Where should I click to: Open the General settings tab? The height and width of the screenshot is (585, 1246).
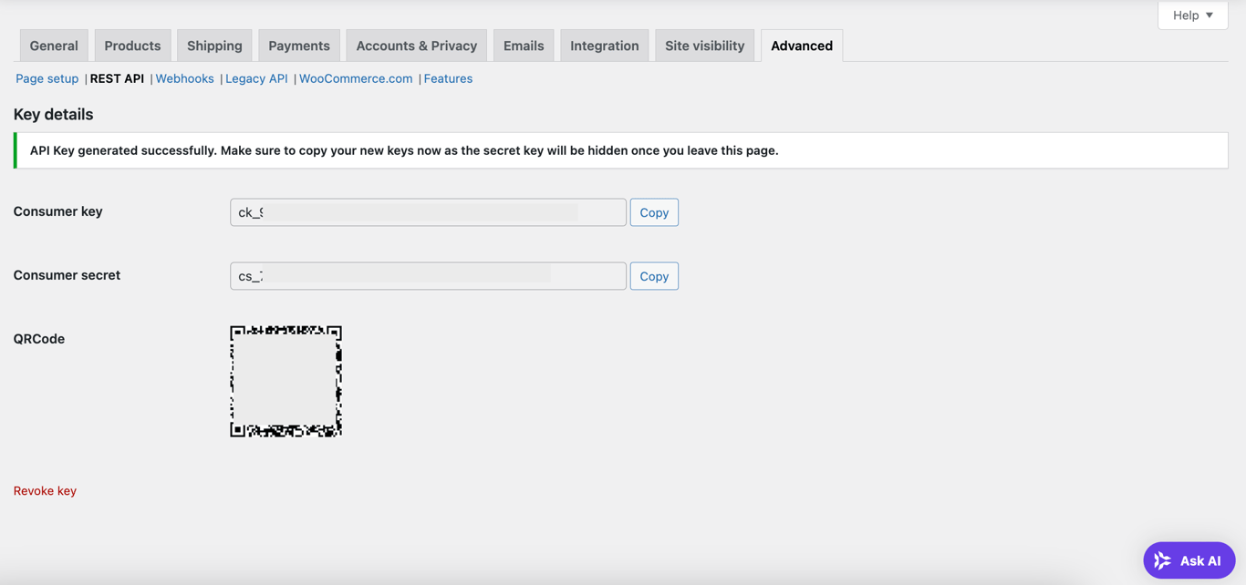(x=53, y=45)
